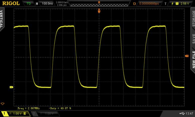Image resolution: width=195 pixels, height=117 pixels.
Task: Click the 2.56 V trigger level readout
Action: click(185, 4)
